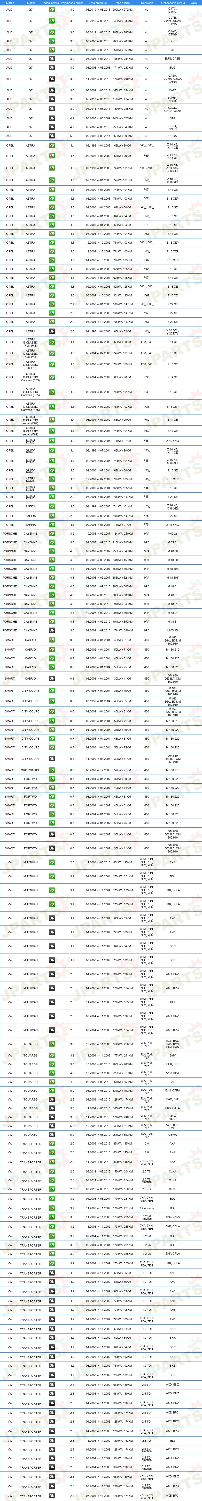Screen dimensions: 202x1501
Task: Click the diesel icon in VW Touareg BAC, BPE row
Action: [x=52, y=1099]
